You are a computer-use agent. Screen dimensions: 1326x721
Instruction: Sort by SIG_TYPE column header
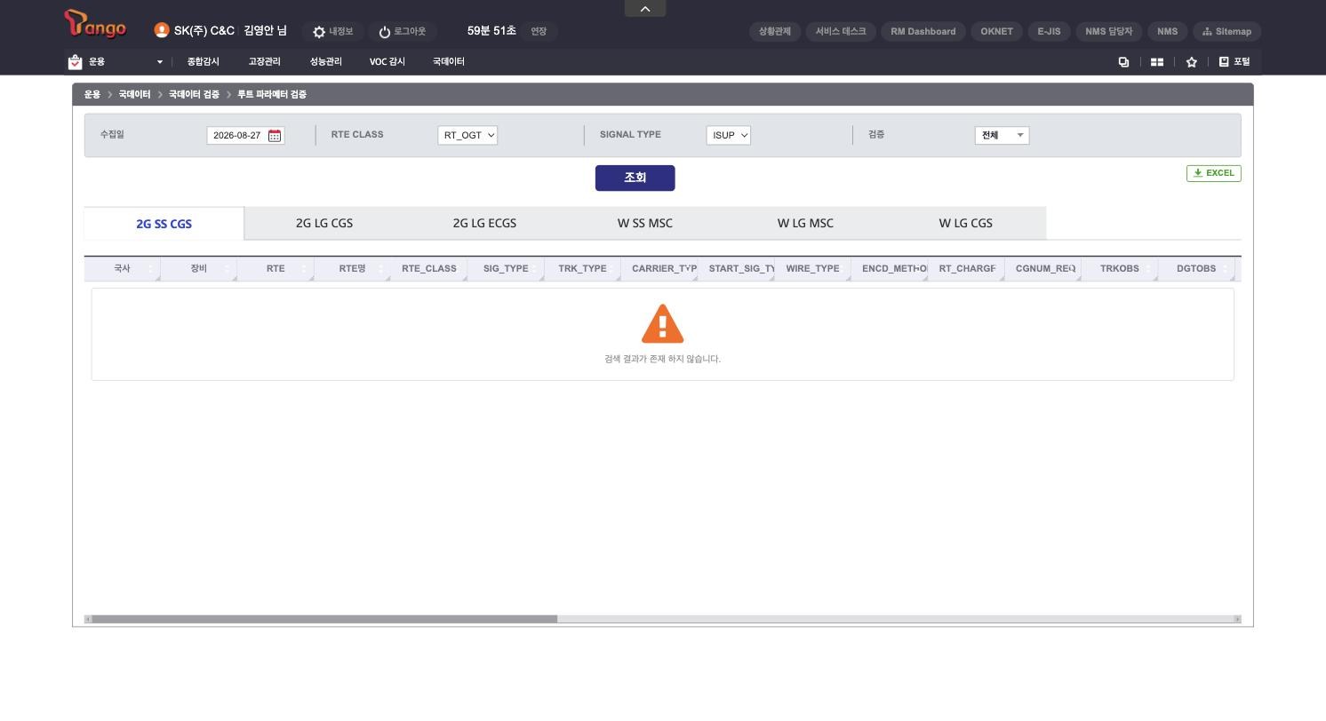click(x=506, y=268)
